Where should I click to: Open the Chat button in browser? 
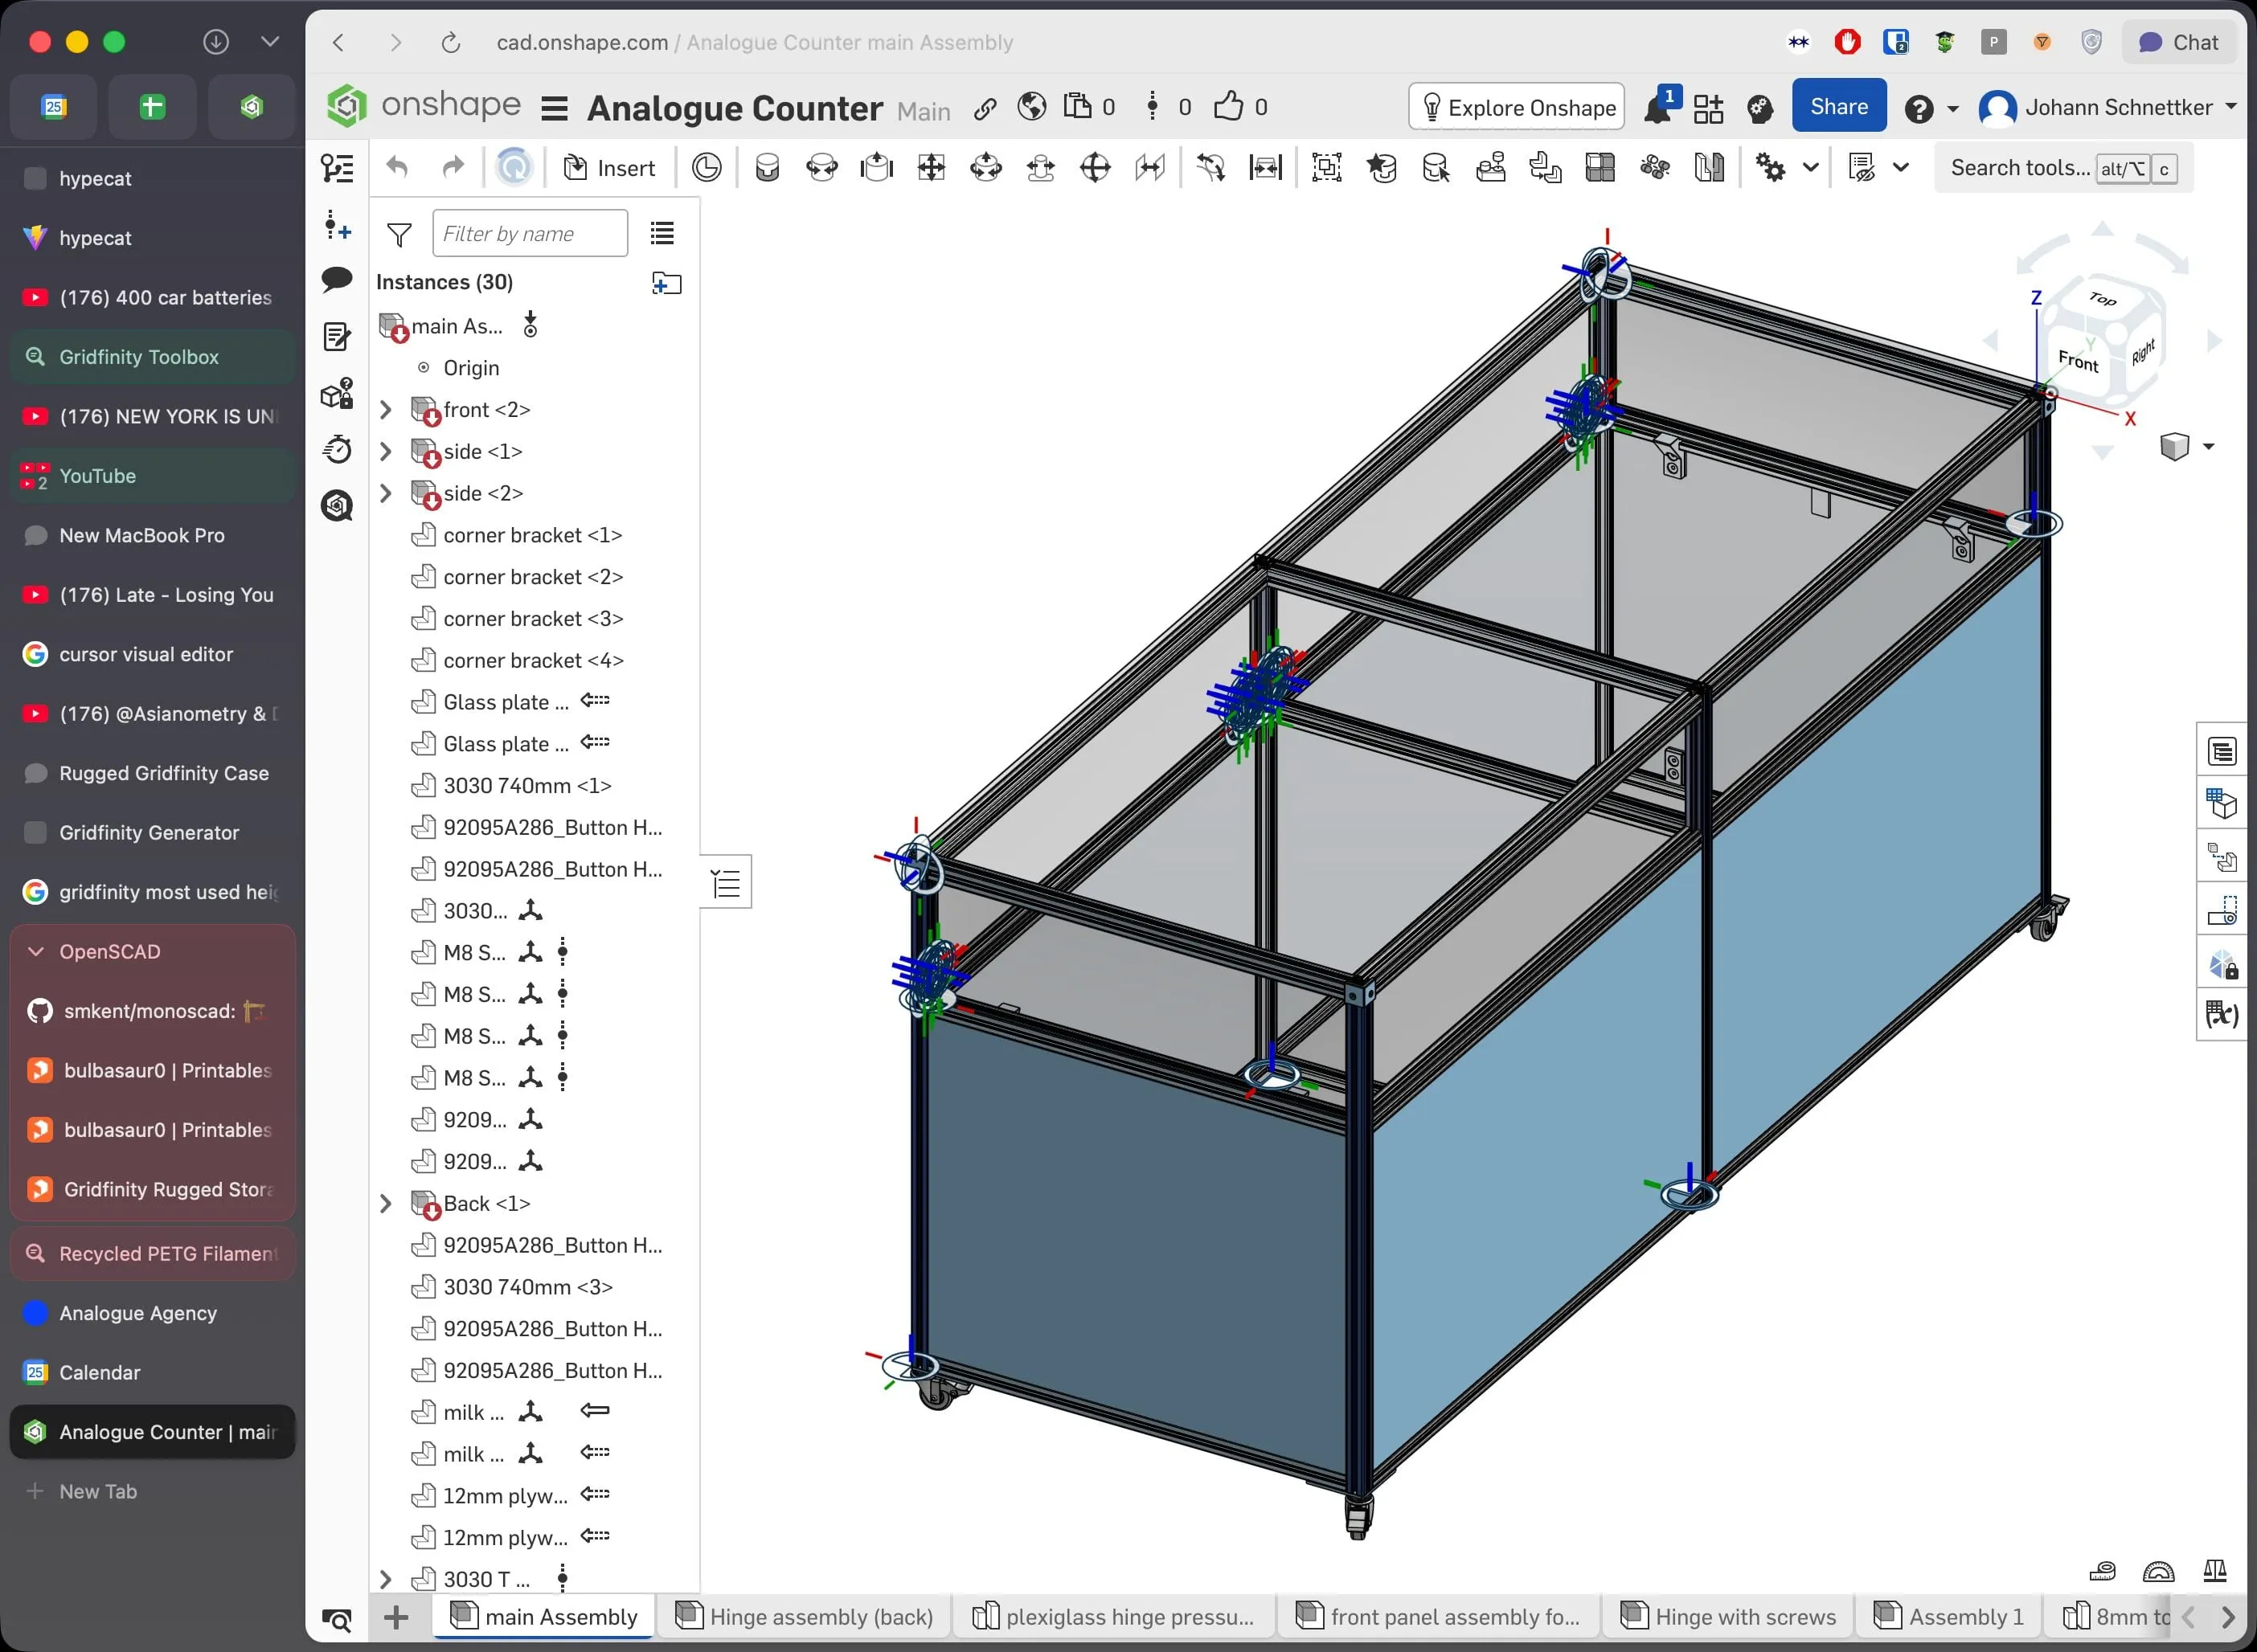click(x=2178, y=42)
